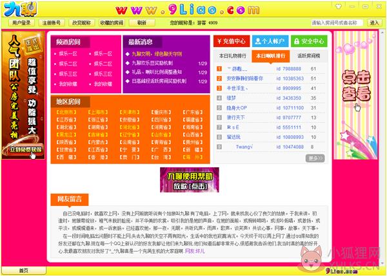Switch to the 活跃房间榜 tab
The image size is (387, 276).
click(x=308, y=56)
